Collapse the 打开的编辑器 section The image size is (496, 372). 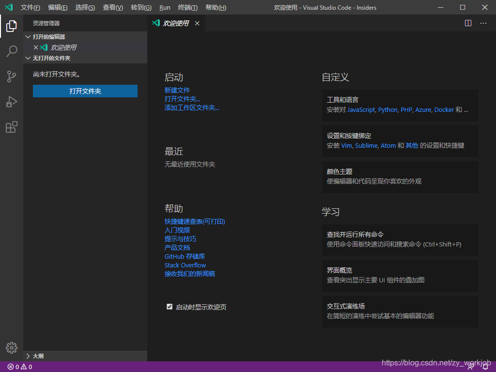pyautogui.click(x=85, y=37)
